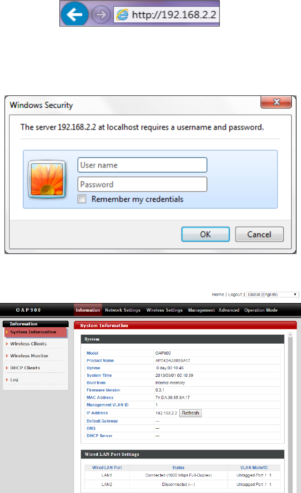Image resolution: width=301 pixels, height=493 pixels.
Task: Click the orange flower user picture
Action: [x=47, y=179]
